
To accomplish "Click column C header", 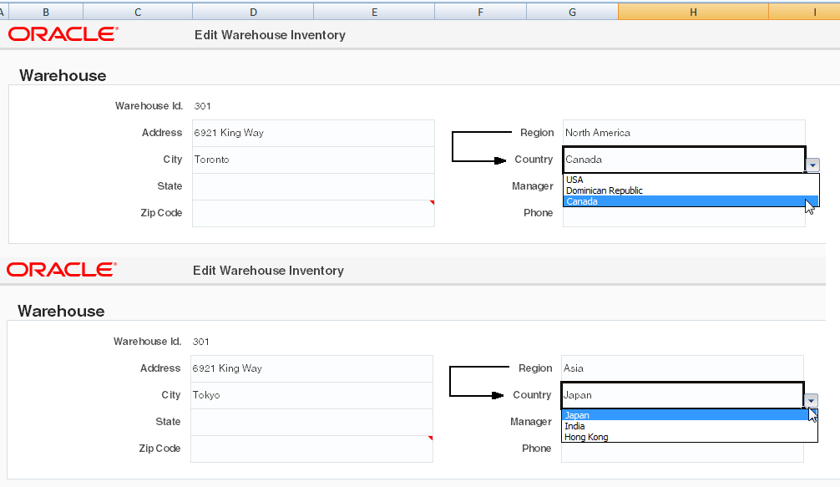I will pos(138,12).
